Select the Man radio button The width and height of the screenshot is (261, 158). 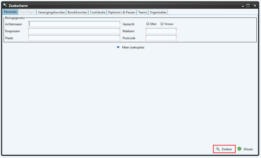tap(148, 24)
